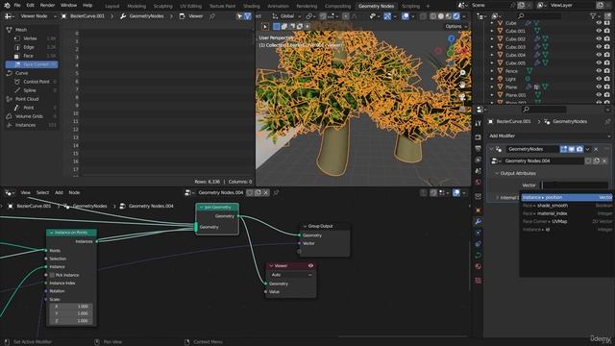This screenshot has height=346, width=615.
Task: Open the Output properties tab icon
Action: [x=478, y=148]
